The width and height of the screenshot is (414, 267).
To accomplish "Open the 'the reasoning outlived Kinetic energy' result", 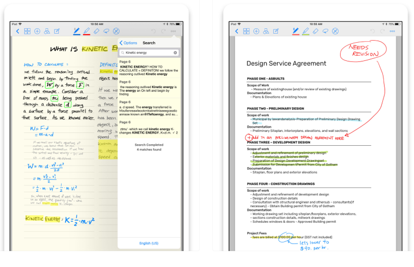I will click(x=149, y=89).
